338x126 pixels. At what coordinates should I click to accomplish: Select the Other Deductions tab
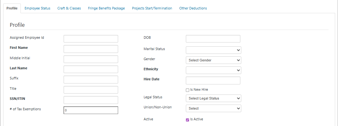193,8
